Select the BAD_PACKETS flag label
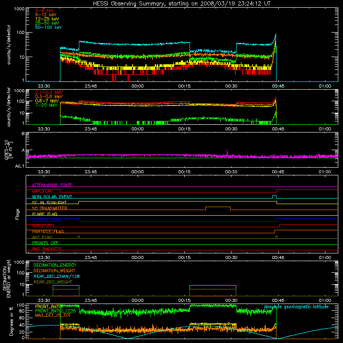343x343 pixels. tap(47, 249)
